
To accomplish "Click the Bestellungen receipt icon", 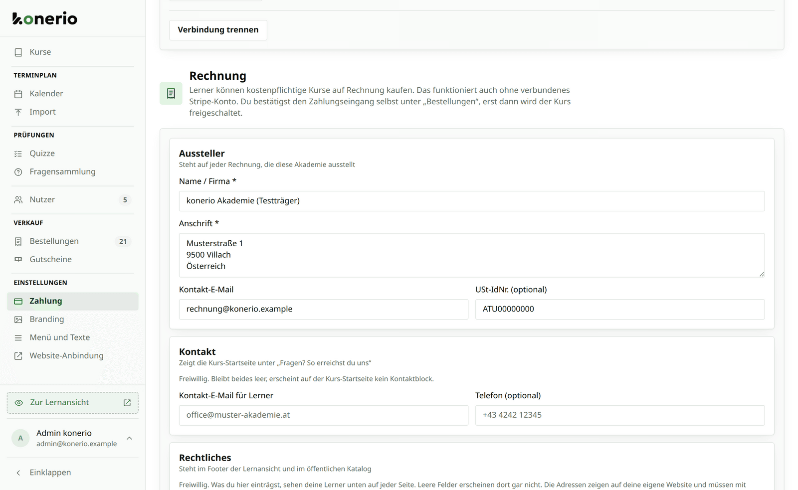I will pyautogui.click(x=18, y=241).
